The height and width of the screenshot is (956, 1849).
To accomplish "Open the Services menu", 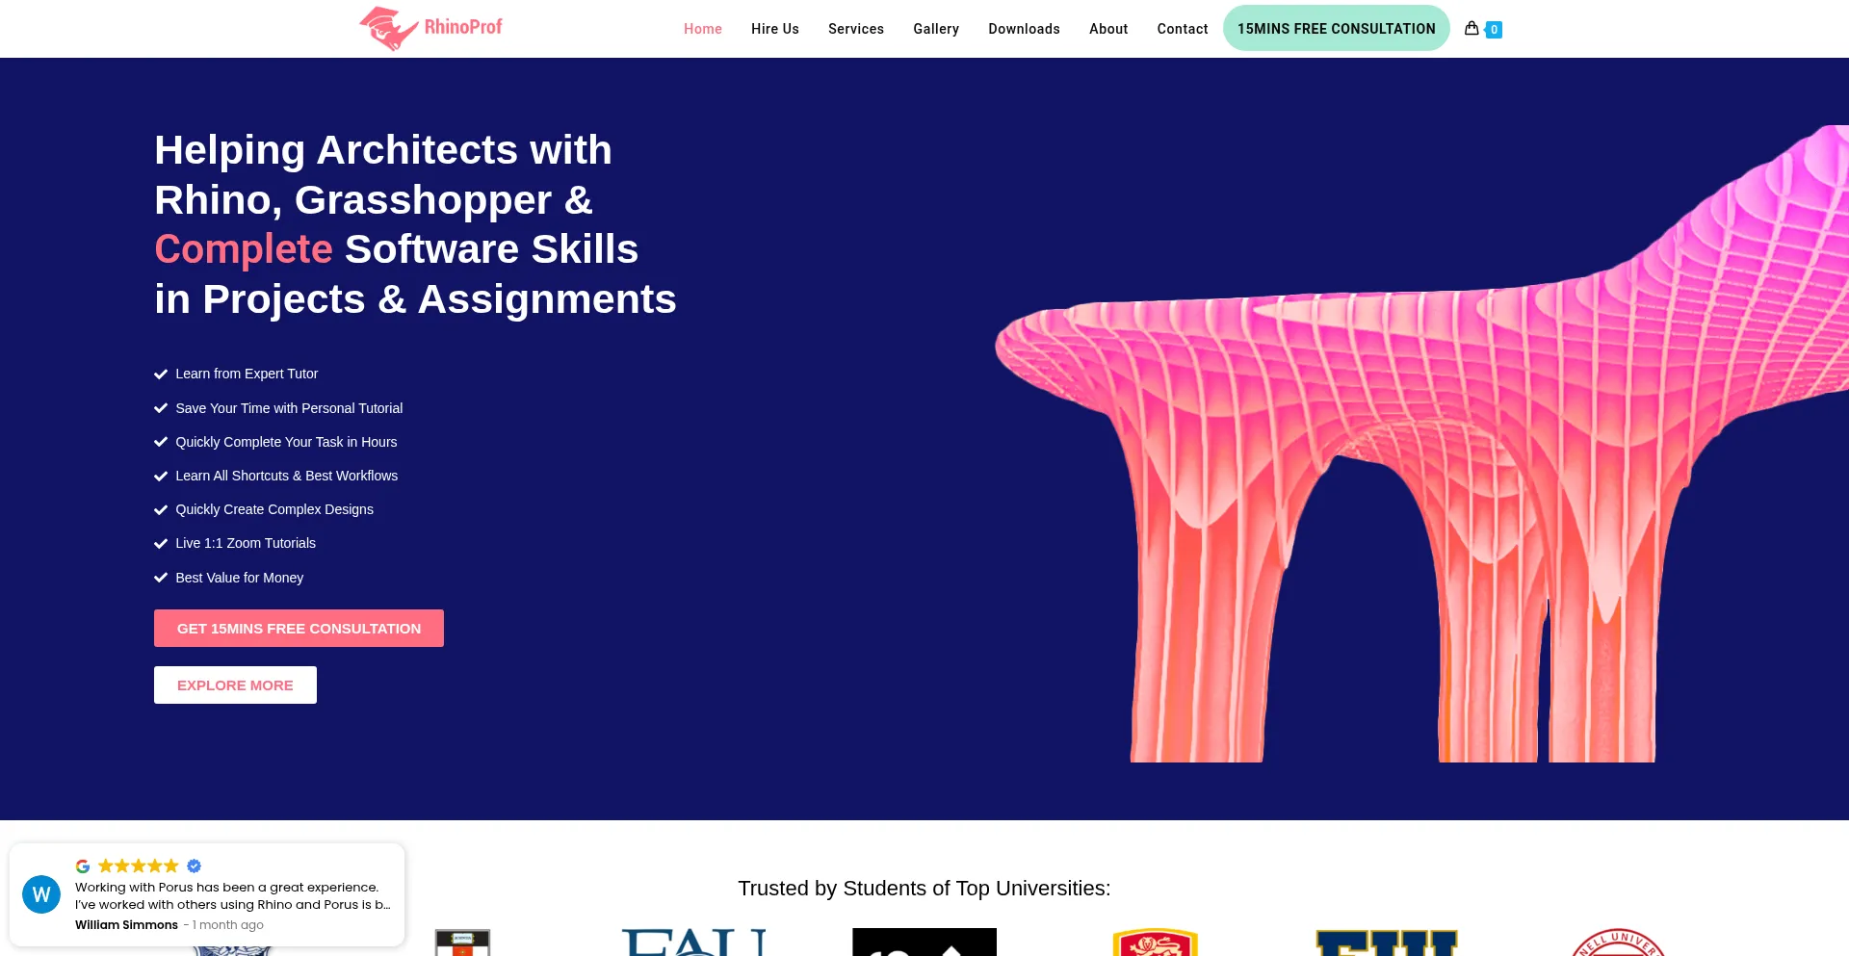I will (x=856, y=29).
